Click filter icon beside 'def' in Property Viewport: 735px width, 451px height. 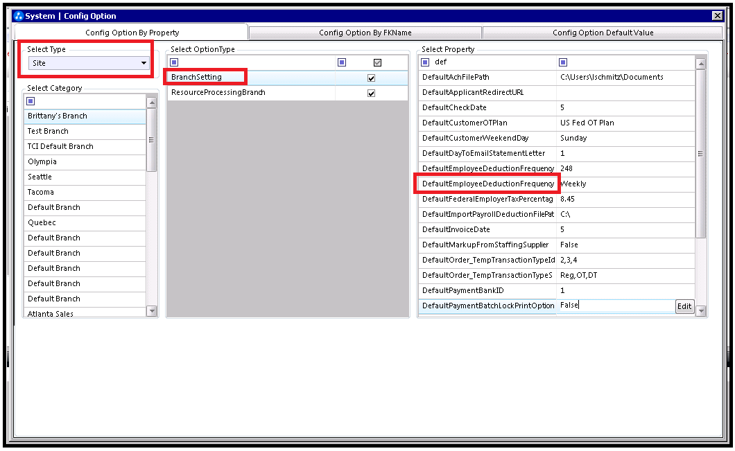[425, 62]
